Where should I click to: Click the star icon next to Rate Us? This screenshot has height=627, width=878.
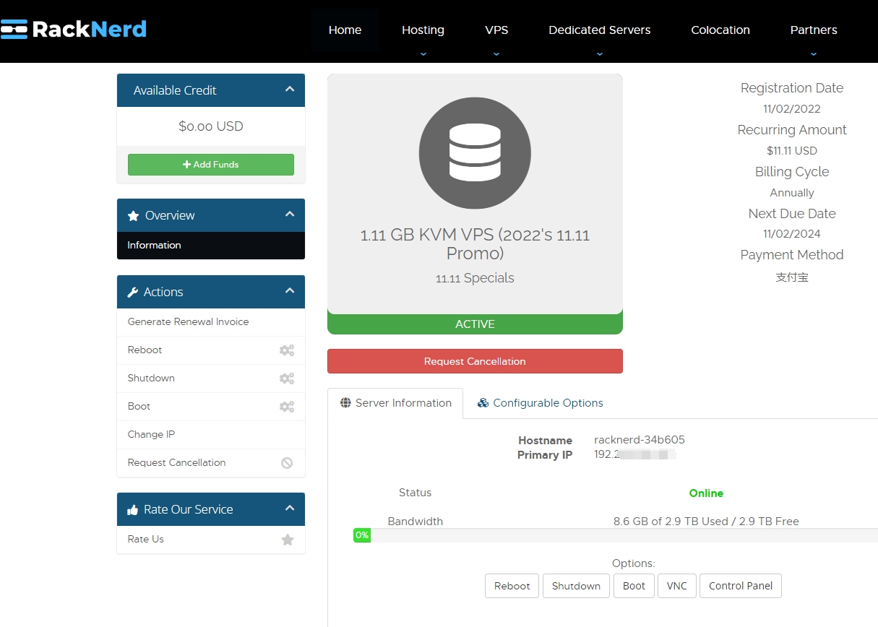pos(288,540)
